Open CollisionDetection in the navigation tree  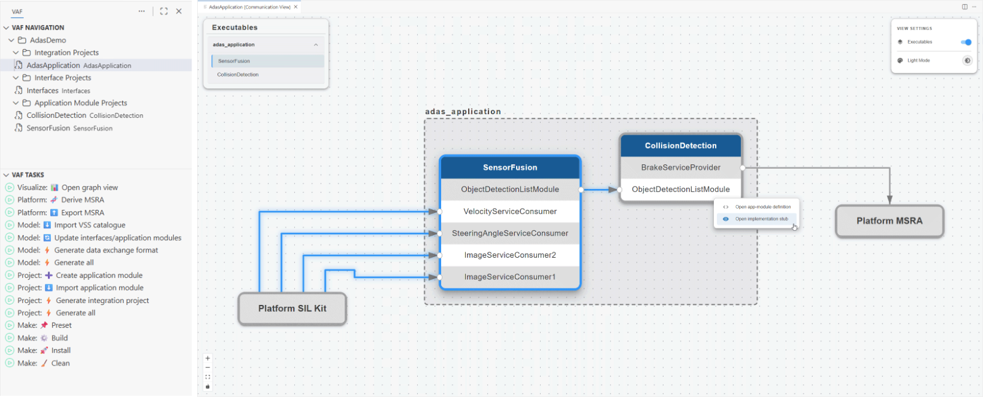[96, 115]
